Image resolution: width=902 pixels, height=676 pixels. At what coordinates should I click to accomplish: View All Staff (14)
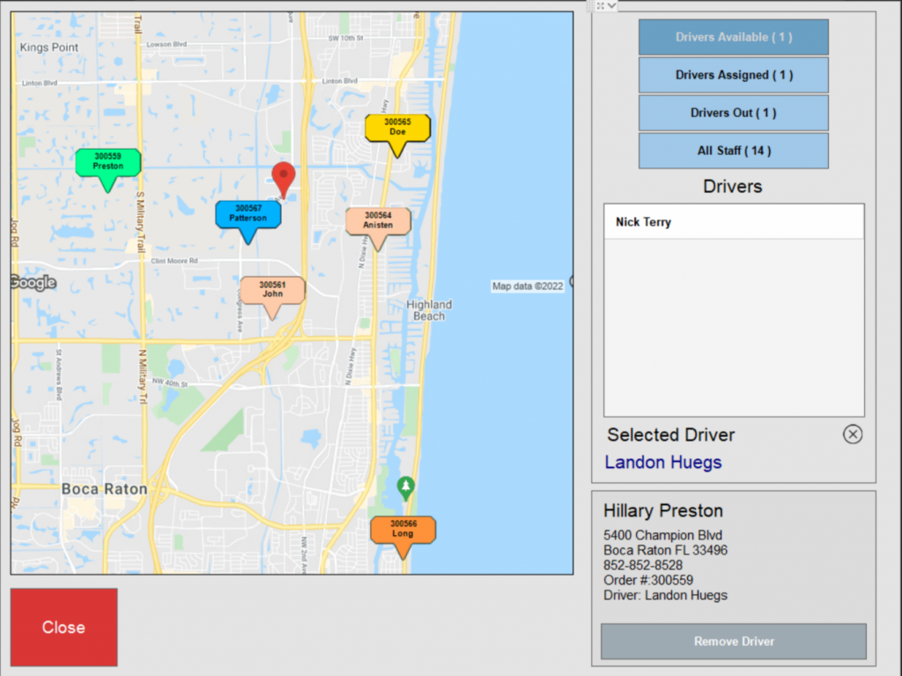click(734, 151)
